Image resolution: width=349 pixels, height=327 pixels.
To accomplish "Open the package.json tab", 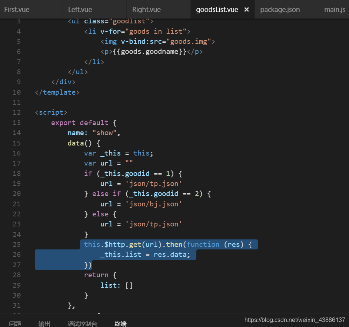I will click(280, 10).
